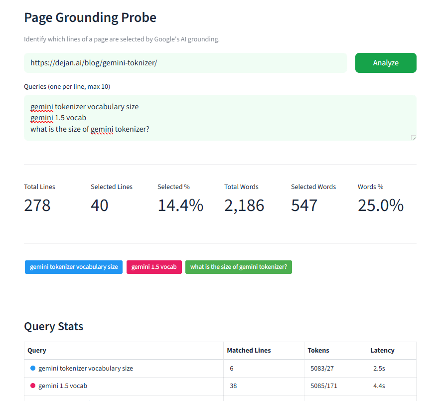The image size is (435, 401).
Task: Click the Total Lines value 278
Action: click(x=37, y=205)
